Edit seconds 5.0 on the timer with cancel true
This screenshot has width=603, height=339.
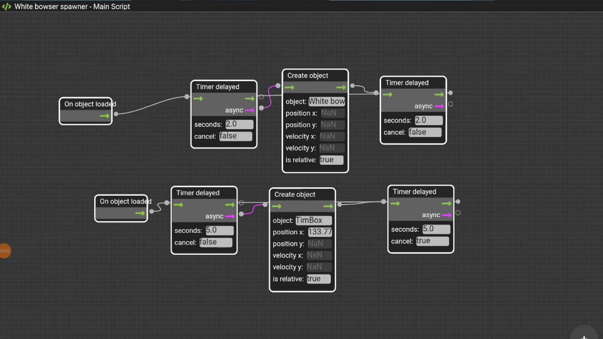(436, 229)
